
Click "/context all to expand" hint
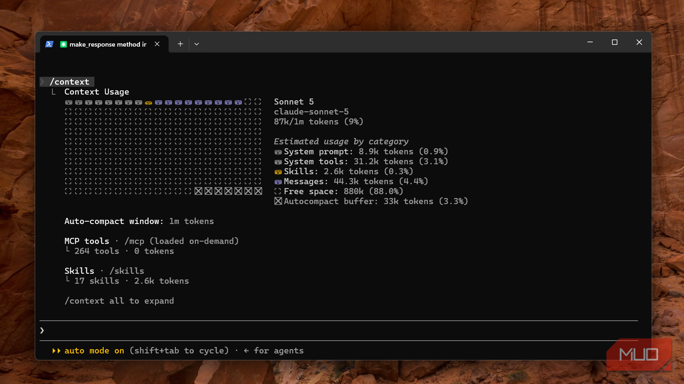pos(119,301)
